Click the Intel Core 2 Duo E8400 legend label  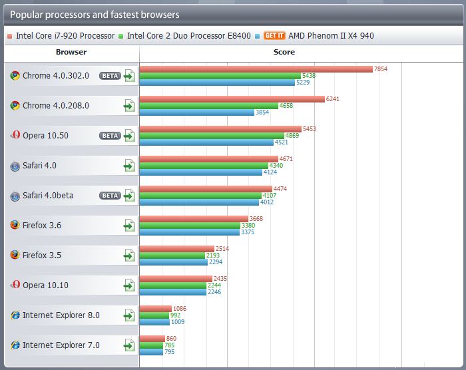point(188,36)
